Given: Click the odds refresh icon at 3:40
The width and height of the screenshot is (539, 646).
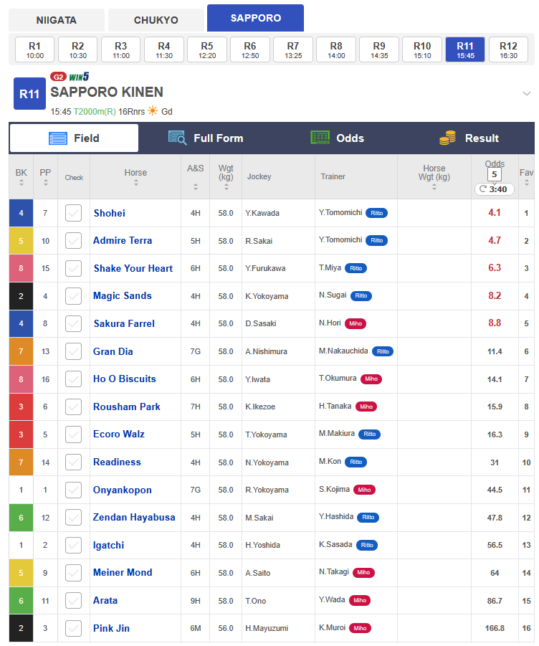Looking at the screenshot, I should (x=482, y=189).
